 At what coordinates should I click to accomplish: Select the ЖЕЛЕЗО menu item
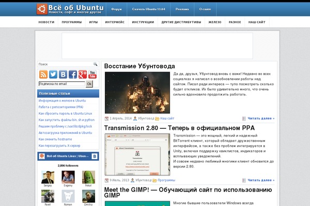click(215, 22)
